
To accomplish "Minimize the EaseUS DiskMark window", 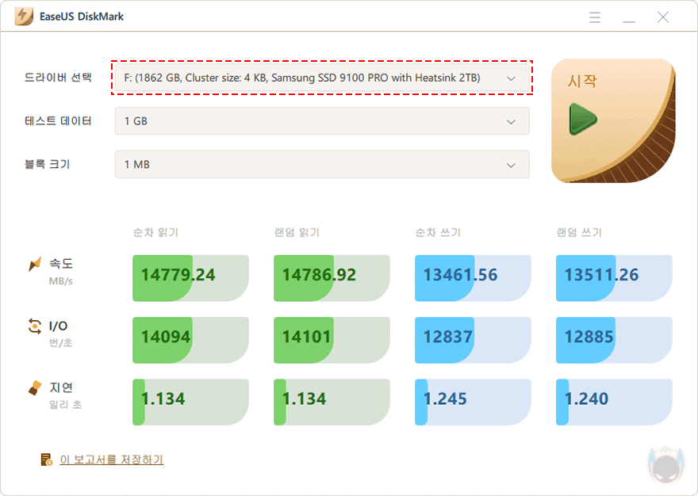I will [628, 21].
